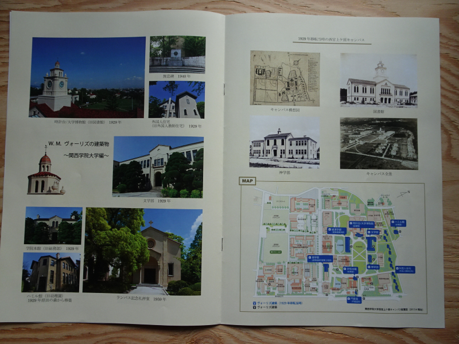This screenshot has width=459, height=344.
Task: Click the MAP label box
Action: click(x=247, y=181)
